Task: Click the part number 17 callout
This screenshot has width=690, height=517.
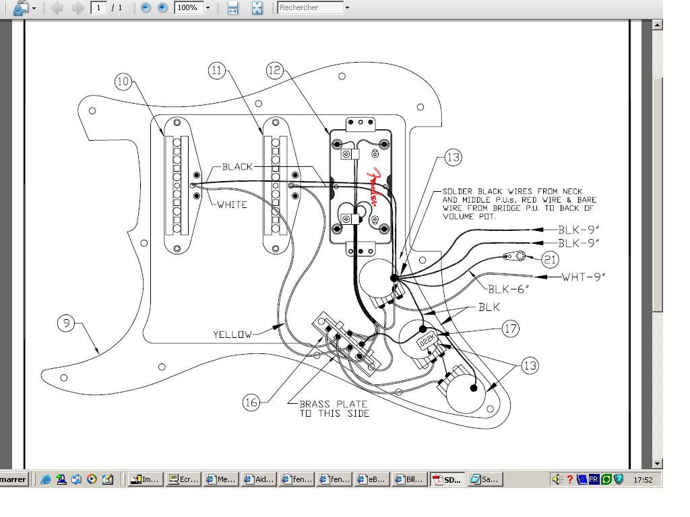Action: pyautogui.click(x=511, y=329)
